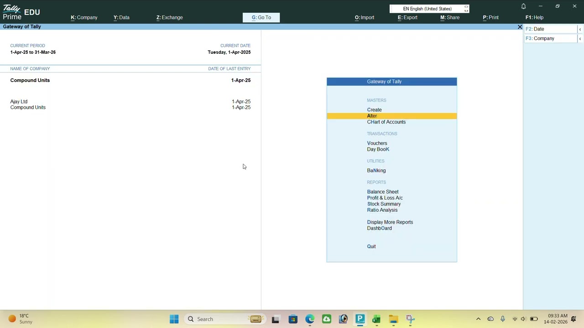The height and width of the screenshot is (328, 584).
Task: Open the notification center bell in taskbar
Action: [574, 319]
